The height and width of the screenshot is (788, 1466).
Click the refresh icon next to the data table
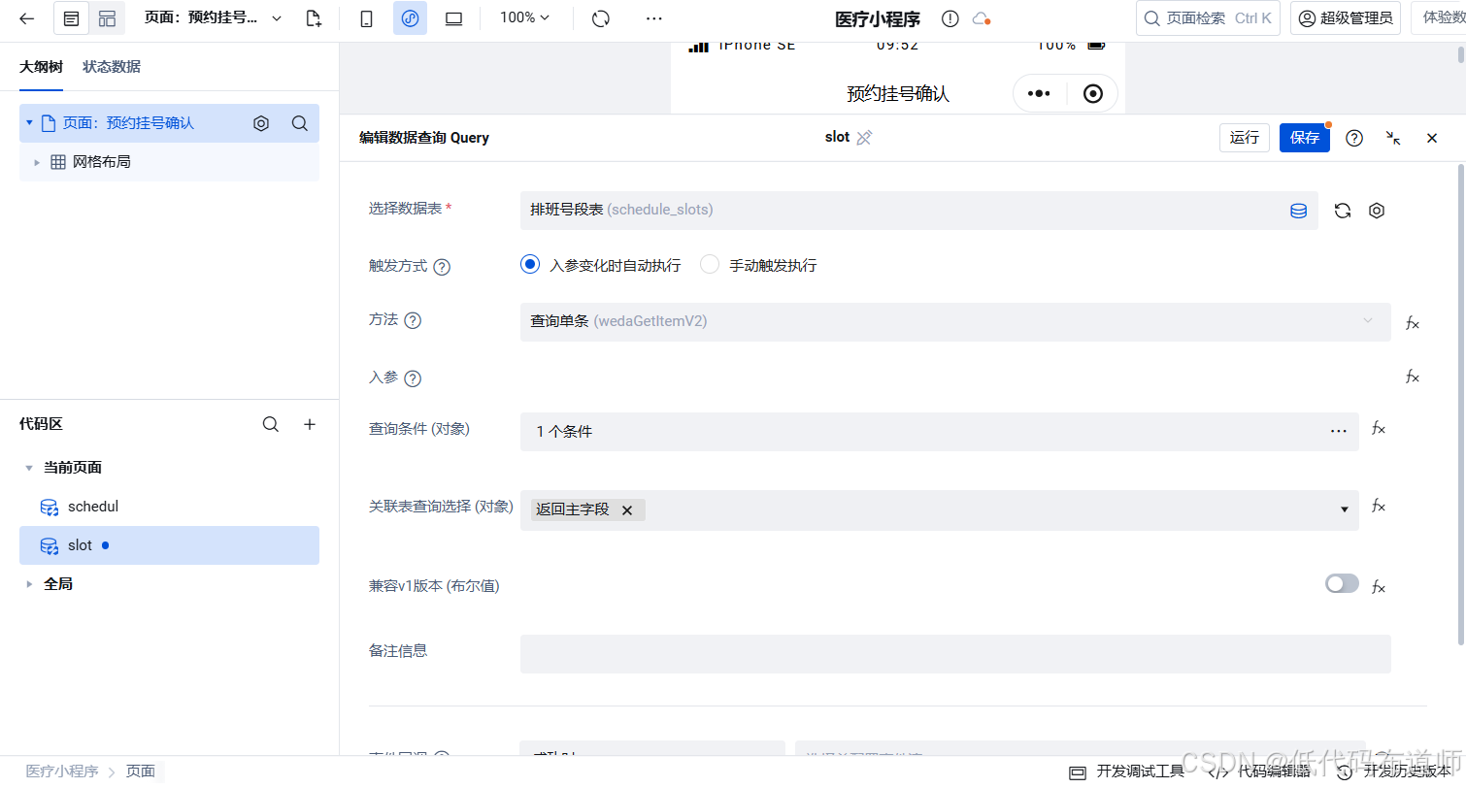(x=1342, y=210)
